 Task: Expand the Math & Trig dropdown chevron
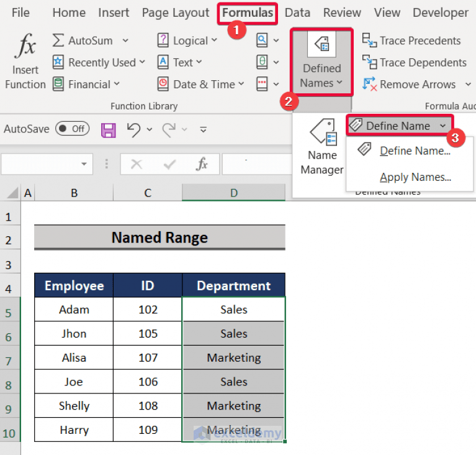(x=276, y=62)
